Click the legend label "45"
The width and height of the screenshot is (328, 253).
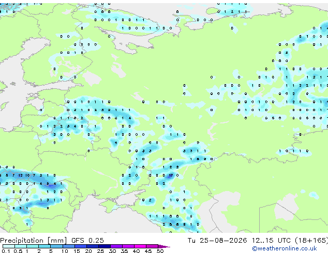tap(148, 251)
